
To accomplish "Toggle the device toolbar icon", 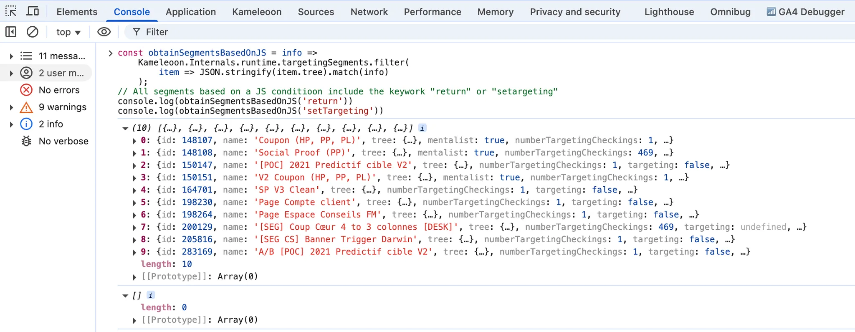I will tap(33, 11).
